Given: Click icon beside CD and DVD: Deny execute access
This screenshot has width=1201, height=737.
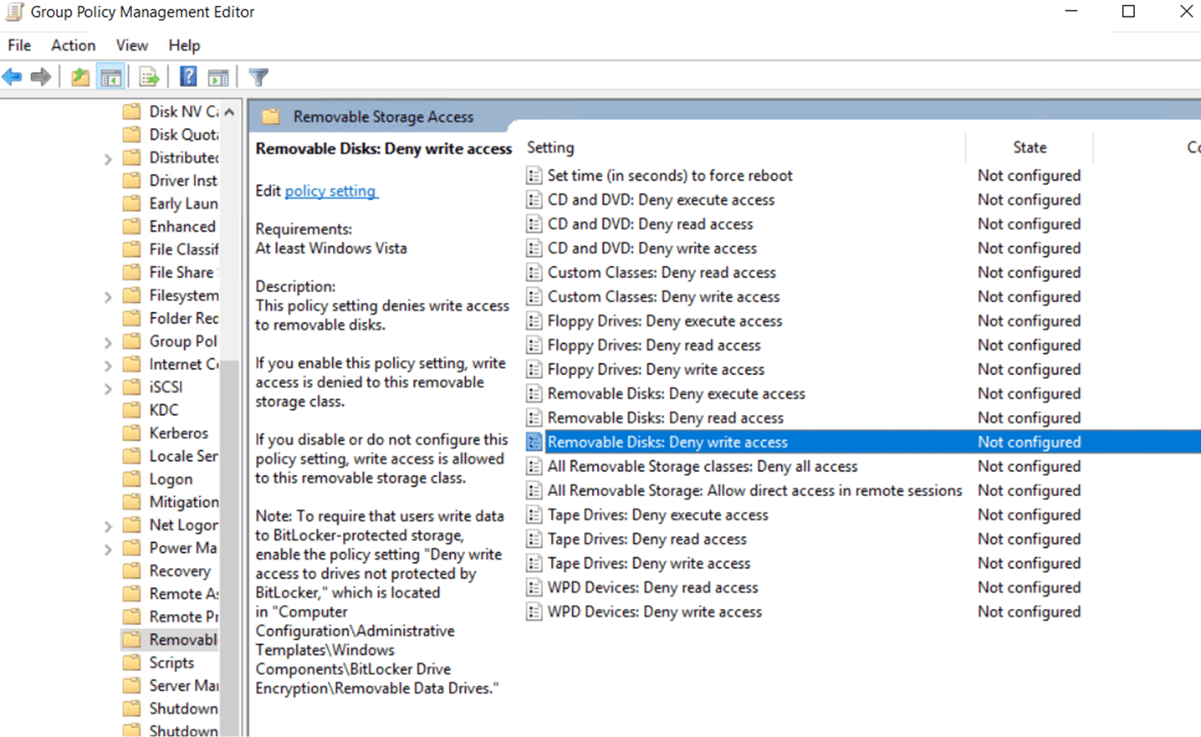Looking at the screenshot, I should pyautogui.click(x=534, y=200).
